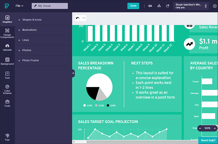Select the profit trend arrow icon

click(189, 44)
